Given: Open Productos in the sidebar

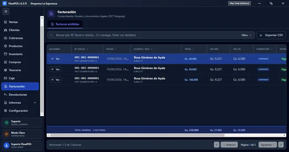Looking at the screenshot, I should [x=20, y=46].
